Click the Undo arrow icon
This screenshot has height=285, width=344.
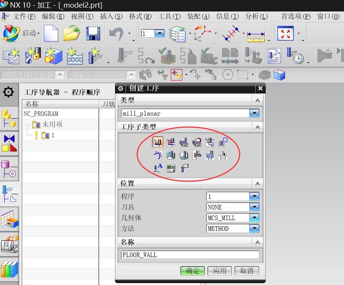116,34
